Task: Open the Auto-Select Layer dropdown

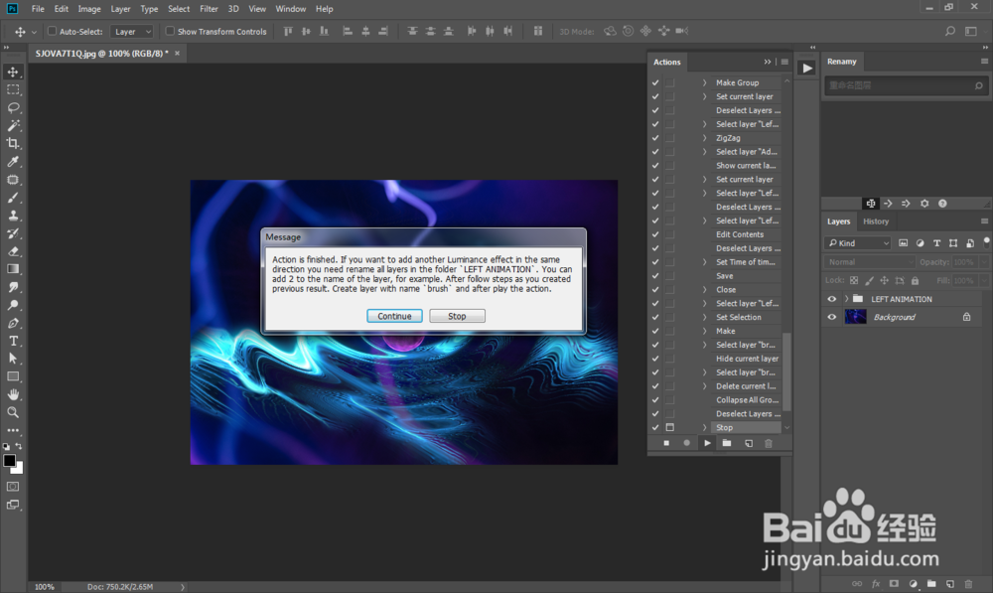Action: point(132,31)
